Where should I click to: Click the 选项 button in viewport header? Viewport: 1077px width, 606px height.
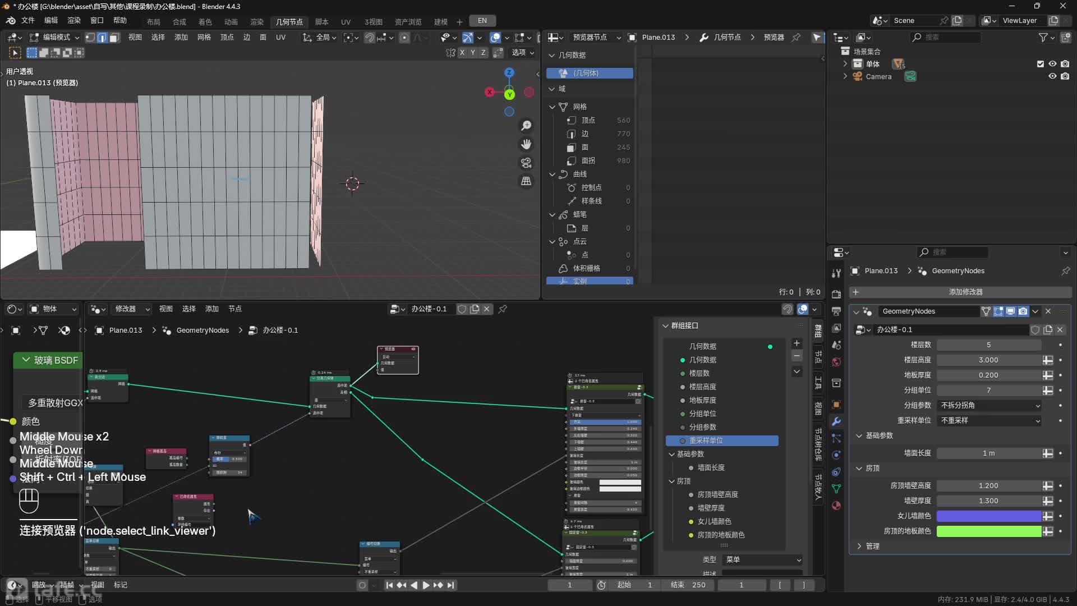point(522,53)
